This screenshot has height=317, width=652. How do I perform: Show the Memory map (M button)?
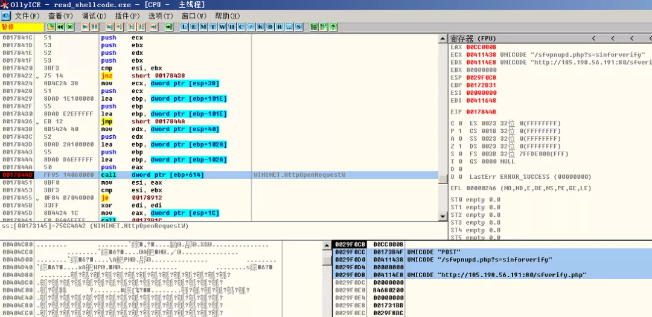[x=203, y=27]
